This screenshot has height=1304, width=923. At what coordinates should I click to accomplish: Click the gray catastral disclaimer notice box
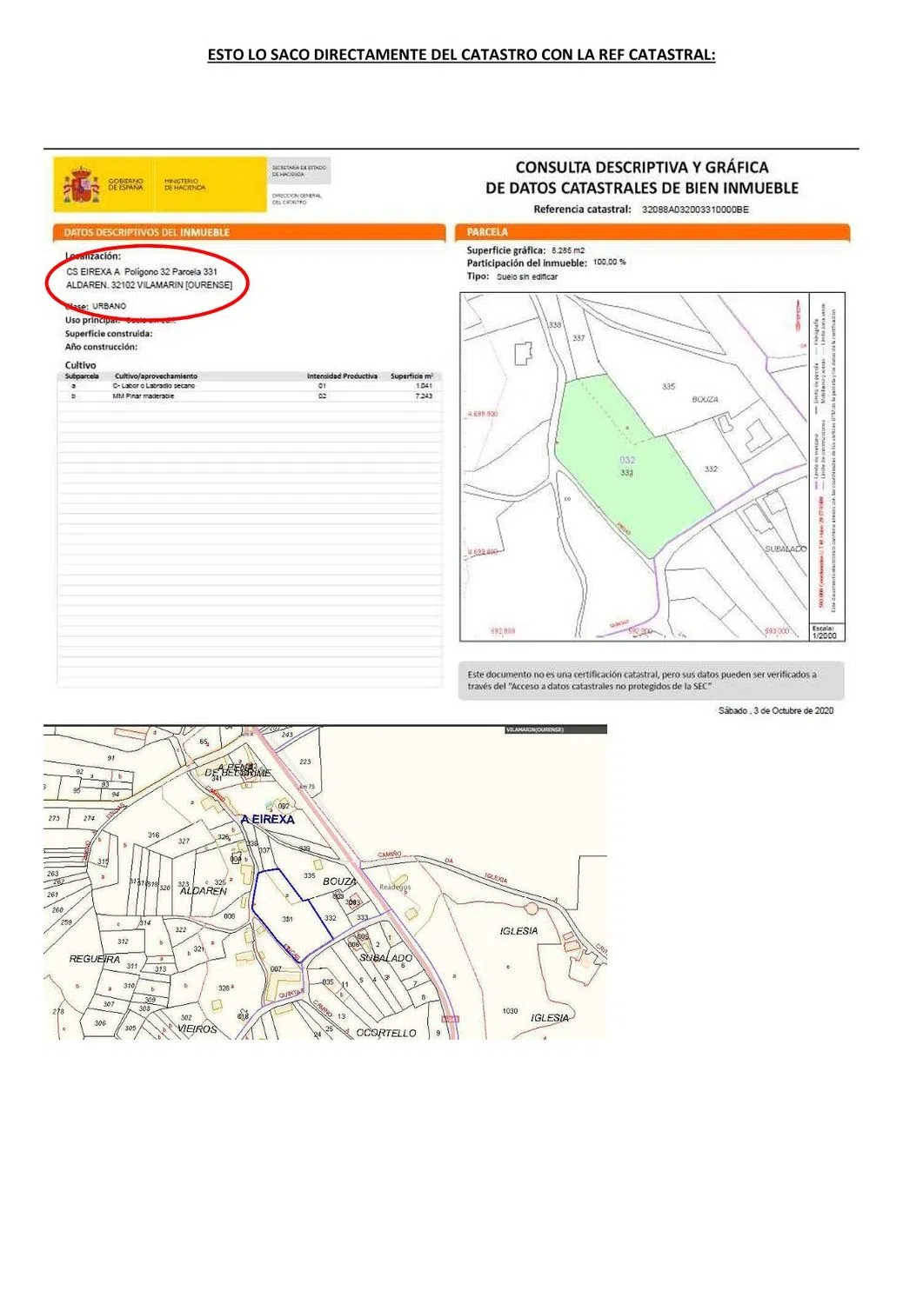coord(651,681)
